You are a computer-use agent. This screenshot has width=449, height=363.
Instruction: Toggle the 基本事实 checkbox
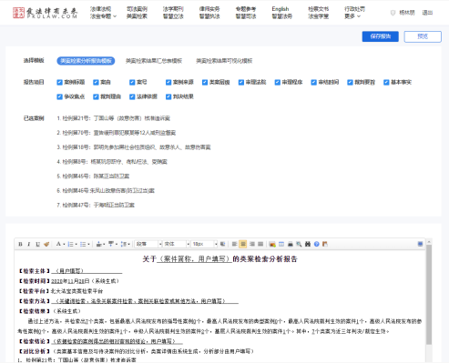click(386, 82)
